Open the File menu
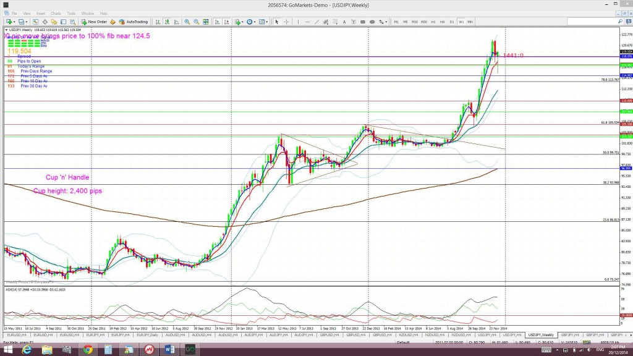 pyautogui.click(x=14, y=14)
